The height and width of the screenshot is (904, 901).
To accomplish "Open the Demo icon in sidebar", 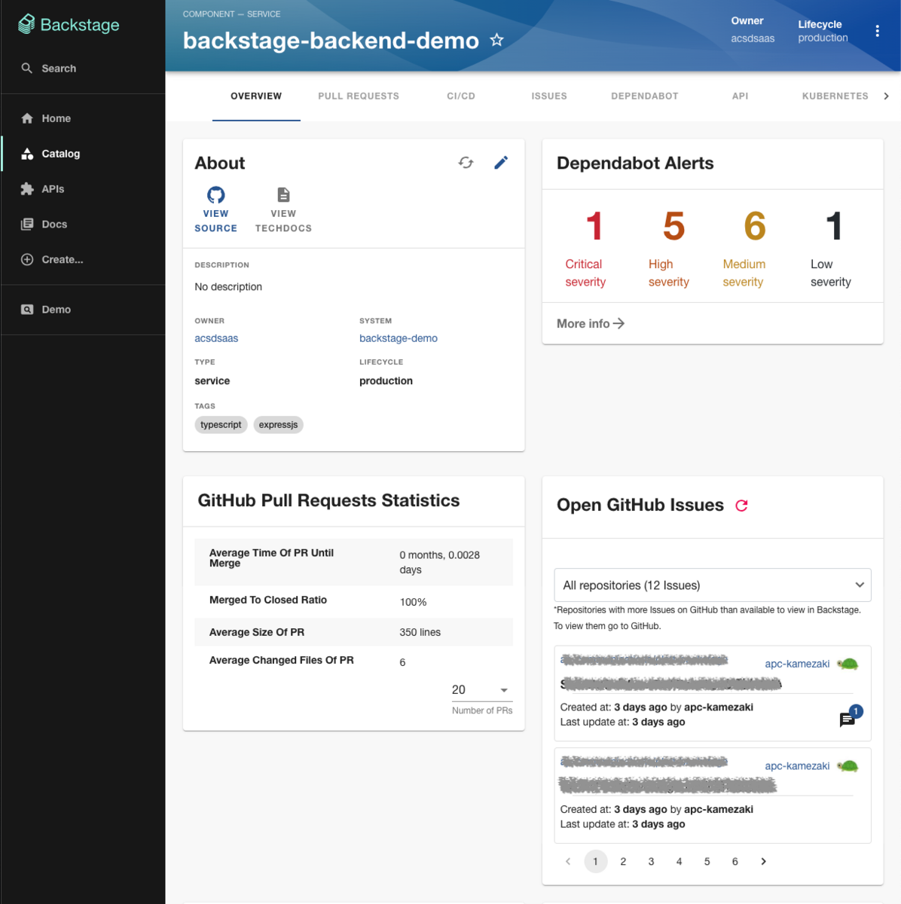I will [x=26, y=309].
